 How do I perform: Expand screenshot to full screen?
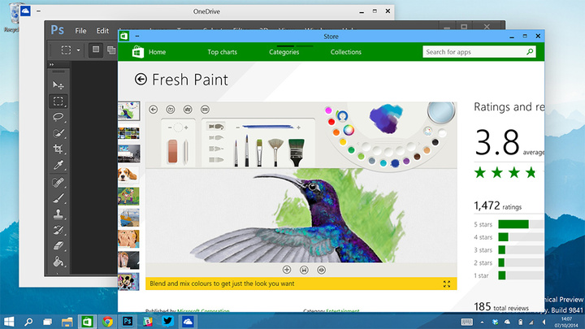point(447,284)
